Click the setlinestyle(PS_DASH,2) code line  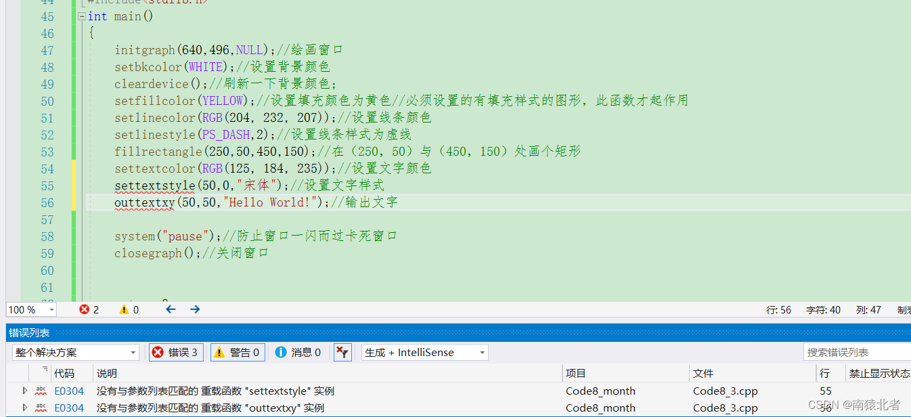tap(263, 135)
